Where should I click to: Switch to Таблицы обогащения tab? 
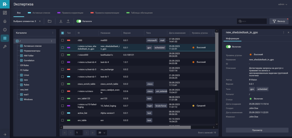(x=140, y=13)
